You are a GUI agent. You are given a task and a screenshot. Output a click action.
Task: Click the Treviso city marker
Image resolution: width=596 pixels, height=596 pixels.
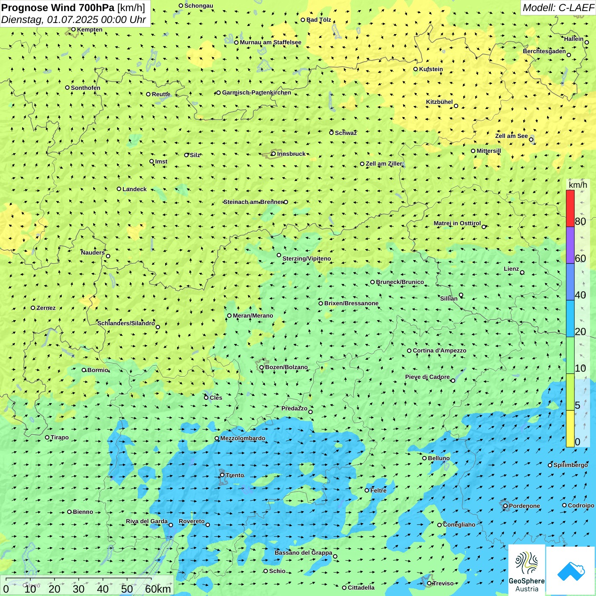[x=430, y=583]
